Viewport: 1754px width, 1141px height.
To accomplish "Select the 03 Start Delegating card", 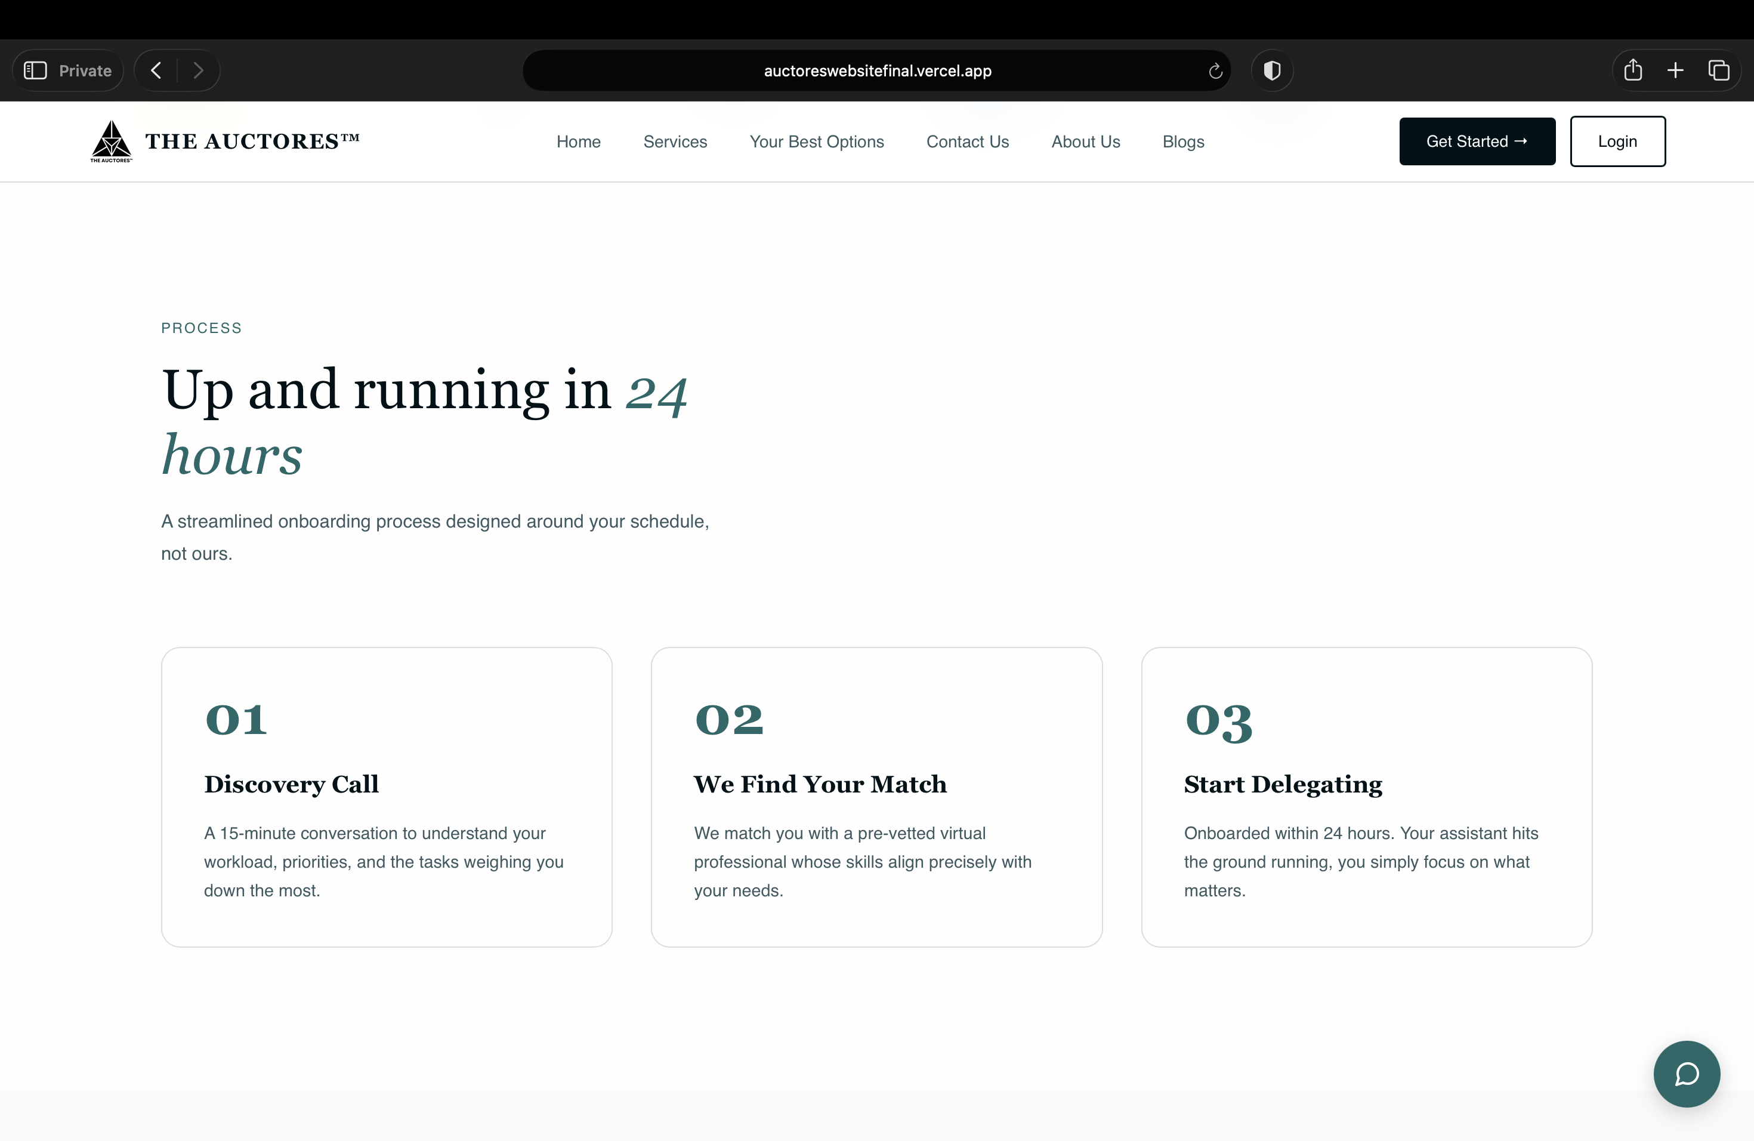I will click(x=1366, y=797).
